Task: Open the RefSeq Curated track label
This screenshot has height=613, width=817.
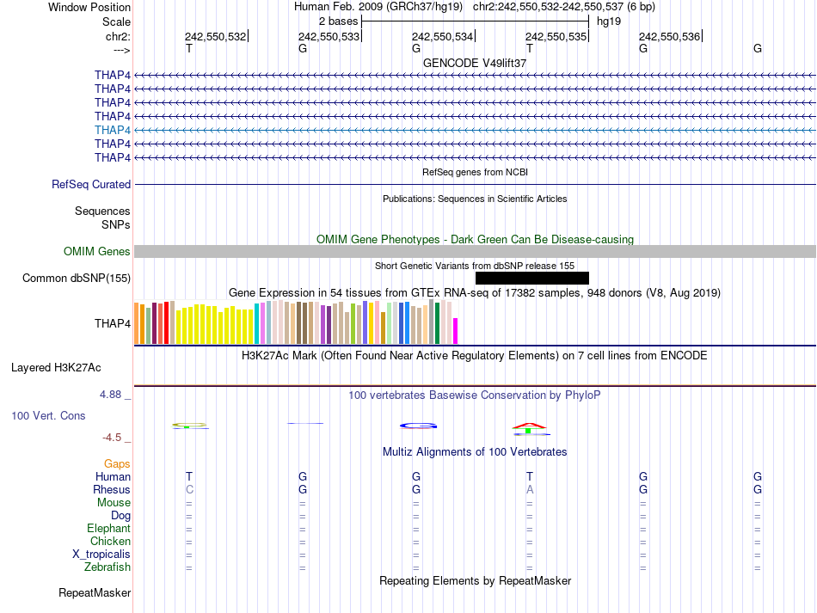Action: 91,184
